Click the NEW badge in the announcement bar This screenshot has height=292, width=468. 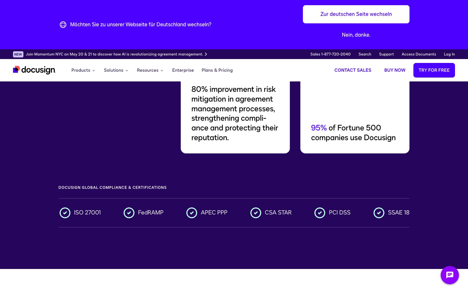pos(18,54)
